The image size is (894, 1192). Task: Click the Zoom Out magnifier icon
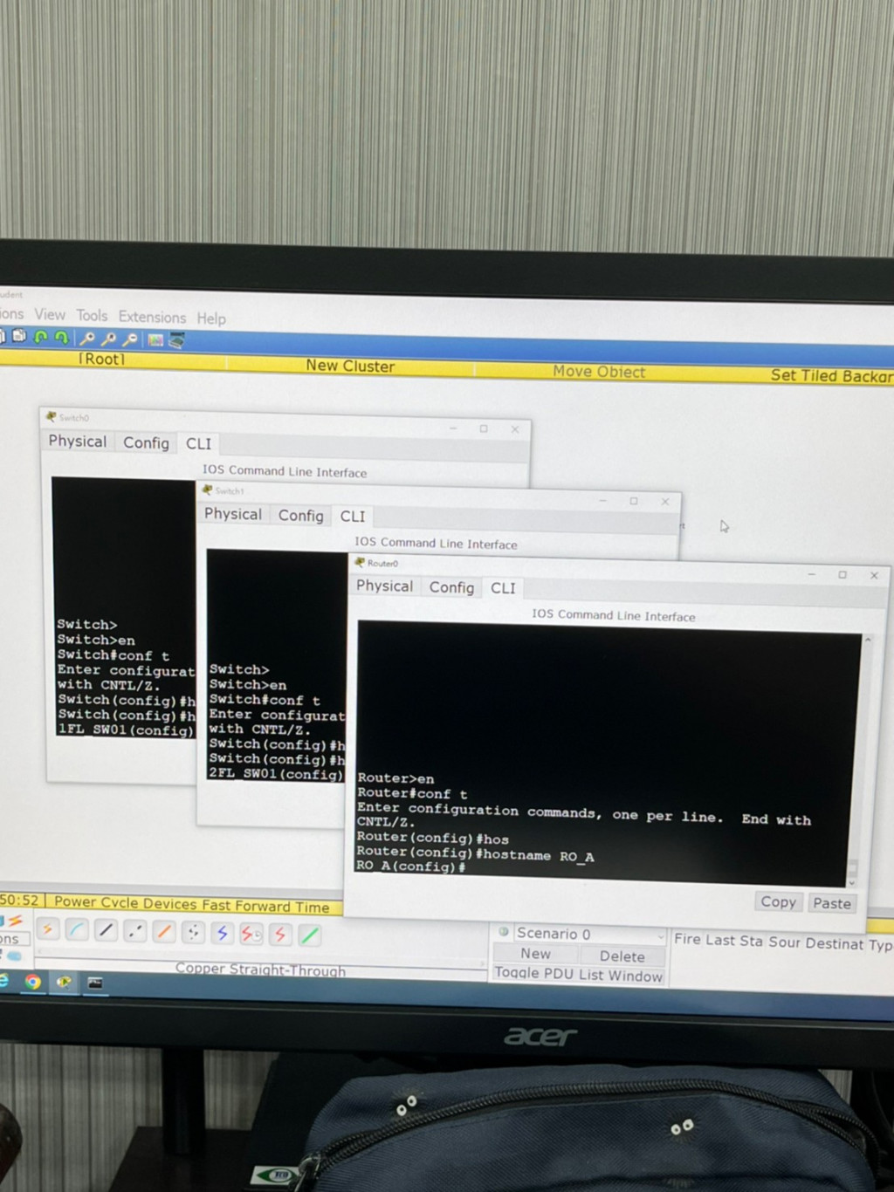(130, 339)
